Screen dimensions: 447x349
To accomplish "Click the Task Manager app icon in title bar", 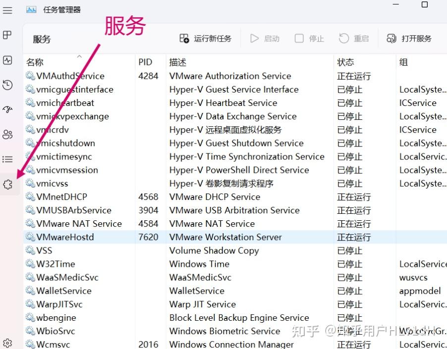I will click(x=31, y=10).
